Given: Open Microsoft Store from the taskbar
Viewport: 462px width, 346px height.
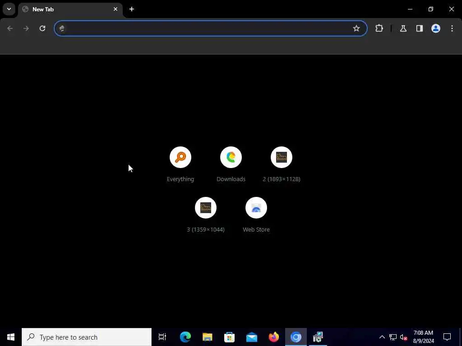Looking at the screenshot, I should click(x=229, y=337).
